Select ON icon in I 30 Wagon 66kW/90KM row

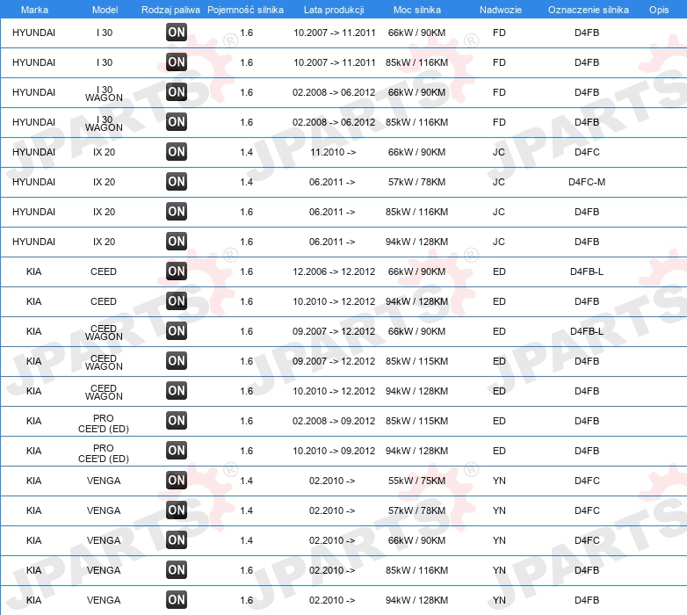point(177,92)
